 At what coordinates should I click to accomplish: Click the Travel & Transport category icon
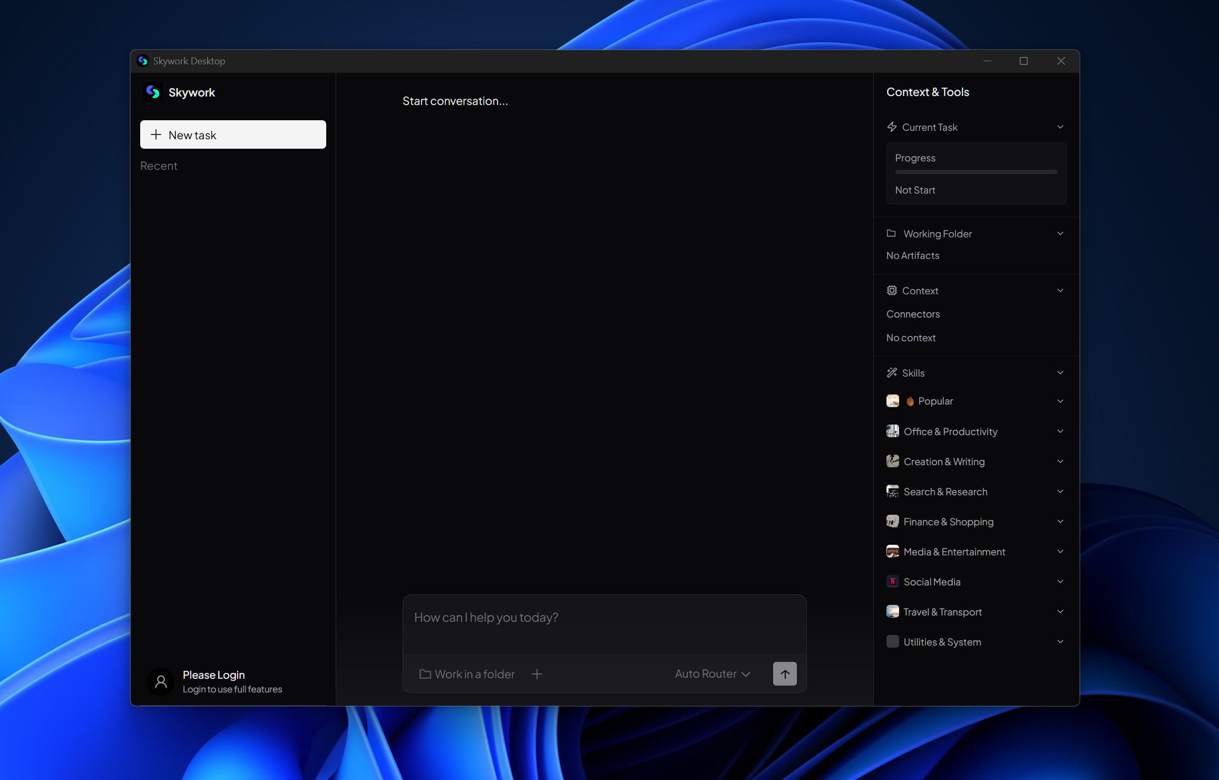click(893, 612)
